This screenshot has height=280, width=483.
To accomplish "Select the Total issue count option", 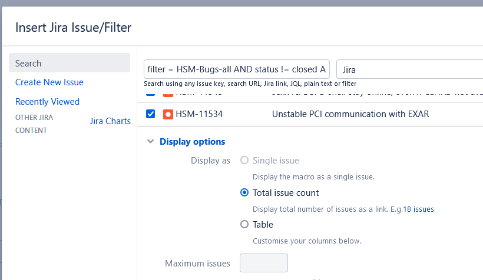I will [x=244, y=192].
